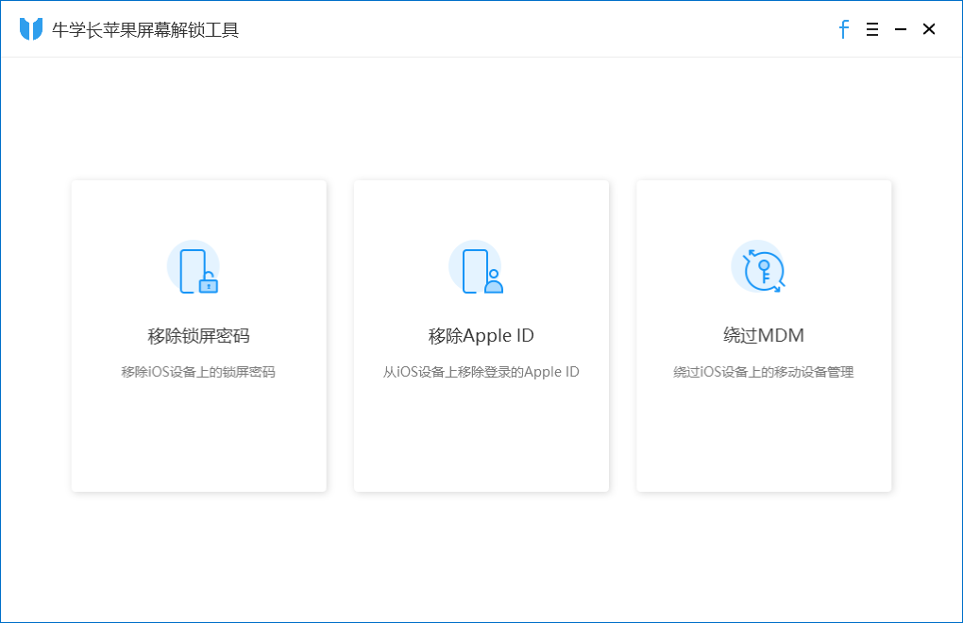
Task: Click empty title bar area left of Facebook icon
Action: pos(566,29)
